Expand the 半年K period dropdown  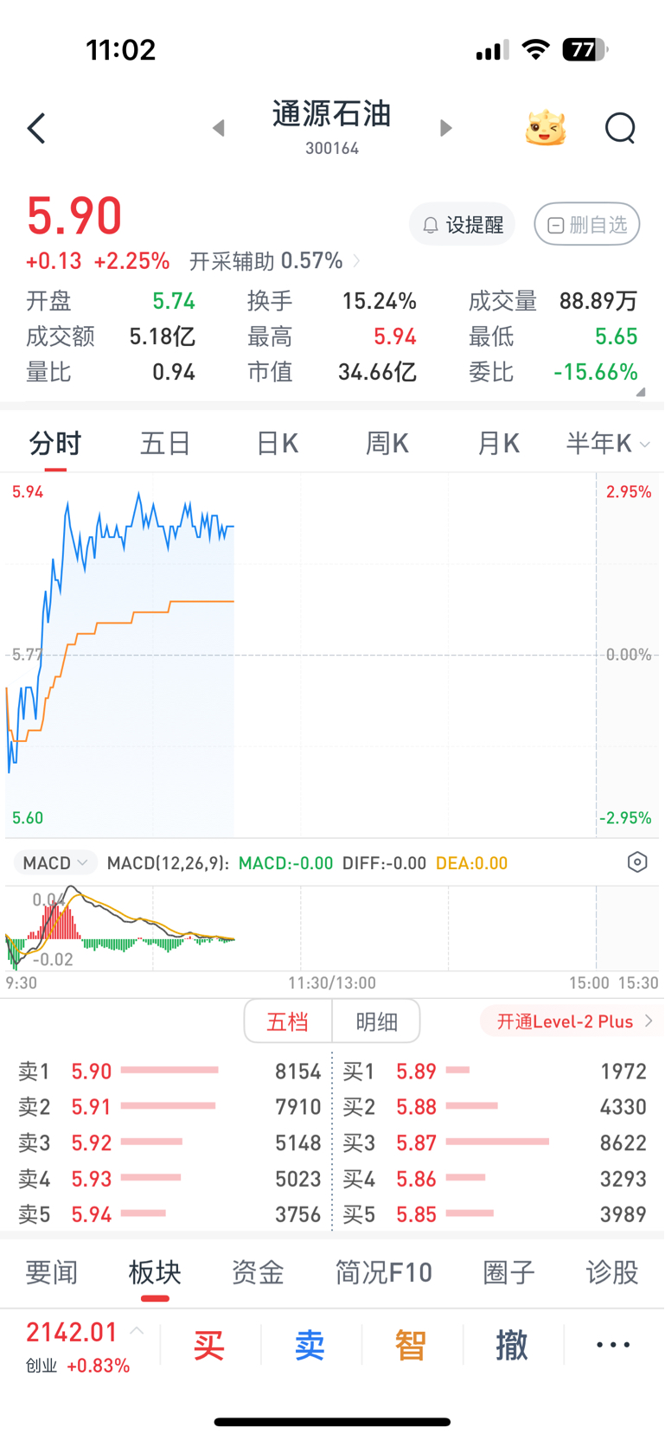point(608,444)
